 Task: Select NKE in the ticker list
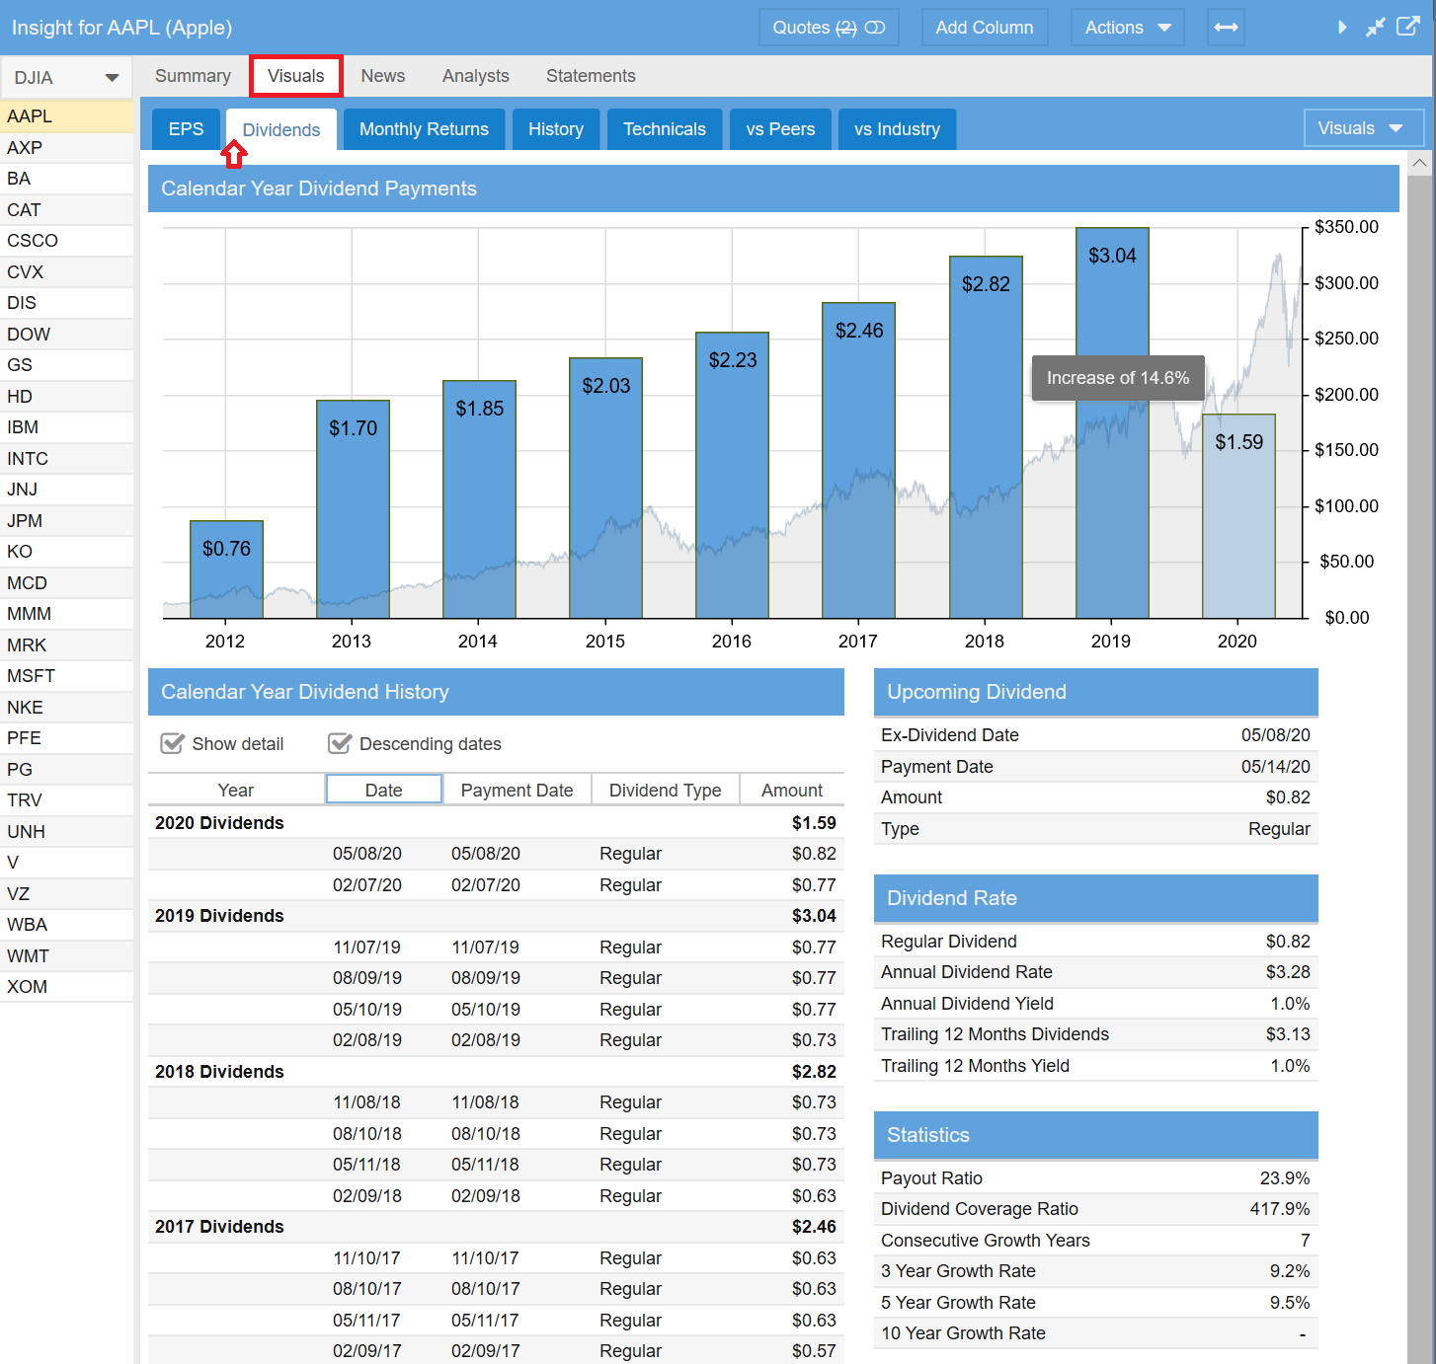click(x=66, y=708)
